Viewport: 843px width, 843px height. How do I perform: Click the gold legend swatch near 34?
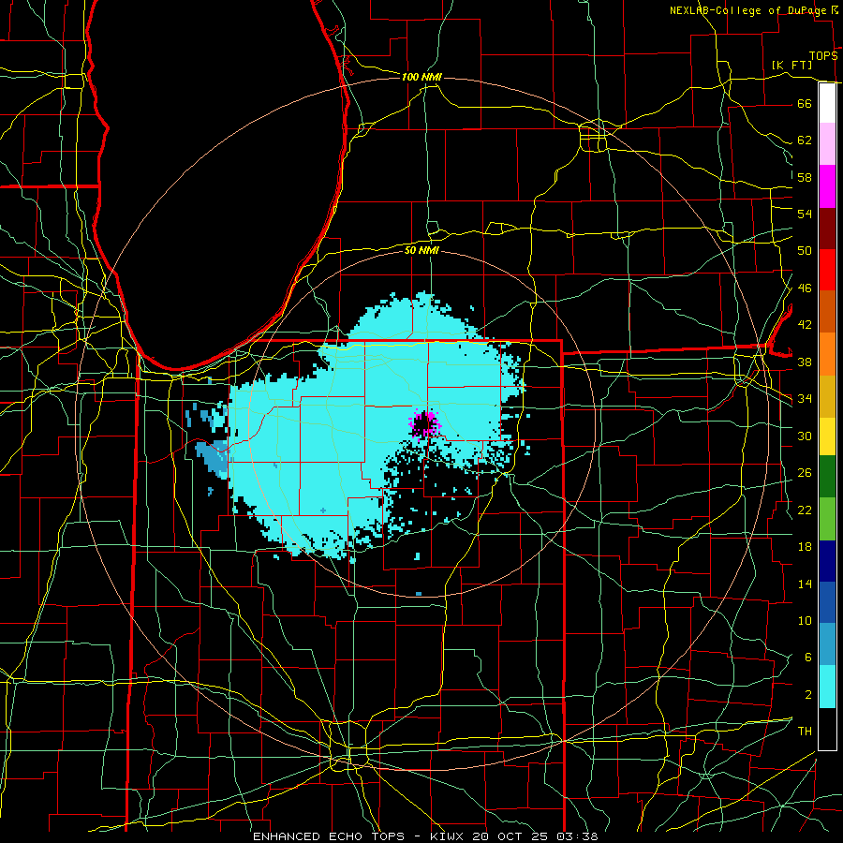[827, 396]
